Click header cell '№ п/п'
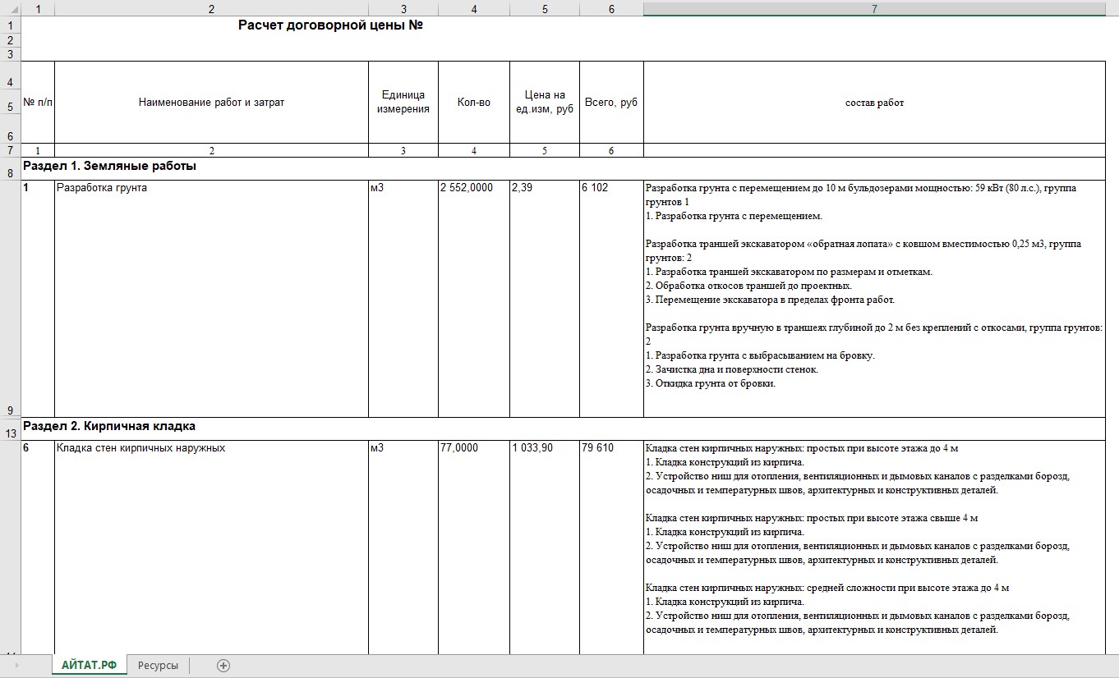The height and width of the screenshot is (678, 1119). tap(38, 103)
